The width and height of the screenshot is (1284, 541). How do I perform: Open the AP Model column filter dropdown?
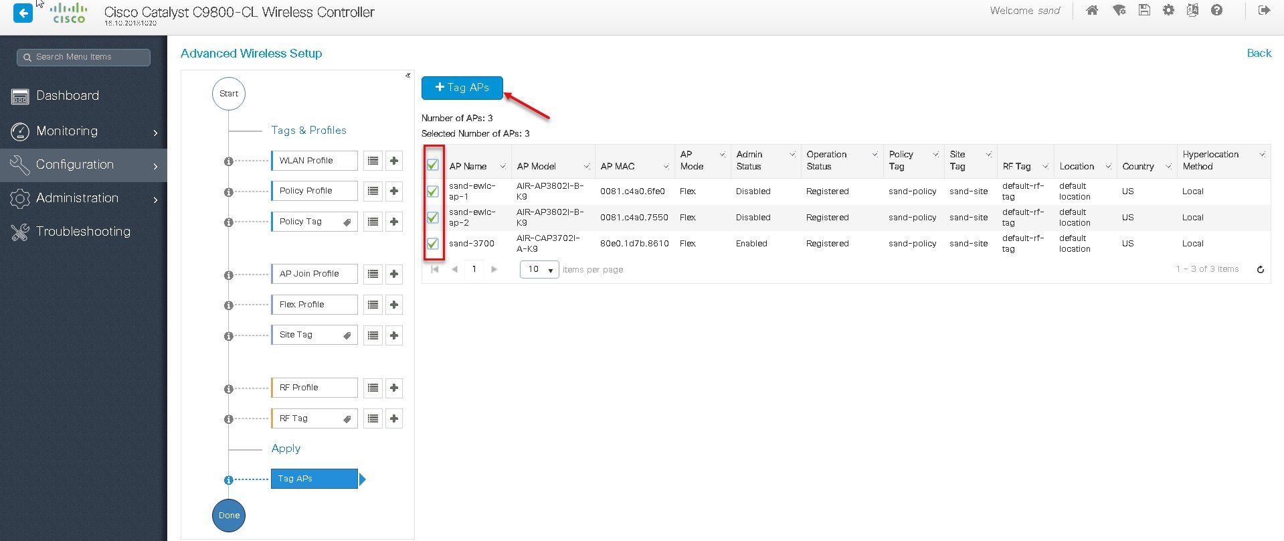click(x=586, y=167)
